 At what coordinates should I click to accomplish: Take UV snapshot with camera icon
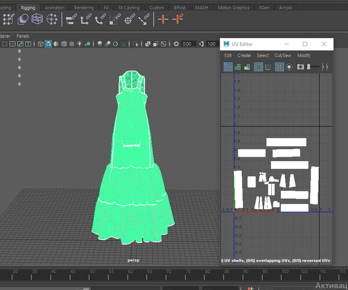coord(300,67)
